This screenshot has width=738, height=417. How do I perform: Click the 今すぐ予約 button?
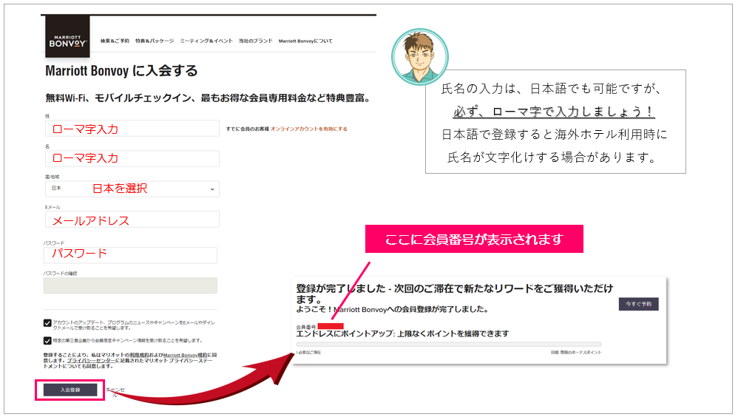coord(639,304)
